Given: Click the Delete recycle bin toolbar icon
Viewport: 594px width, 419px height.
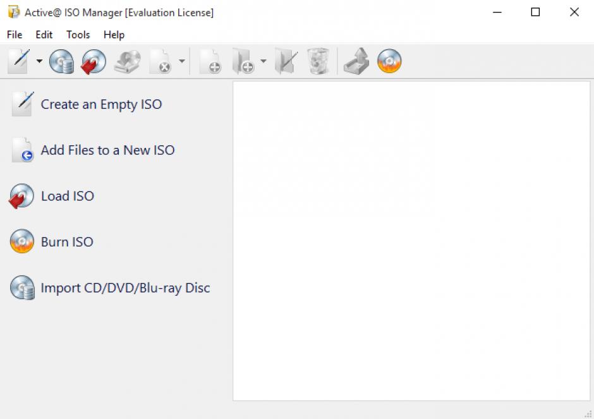Looking at the screenshot, I should click(x=318, y=61).
